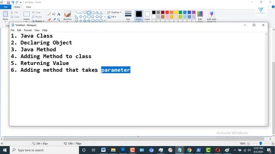Click Copy in Paint clipboard group
The height and width of the screenshot is (154, 275).
(15, 17)
